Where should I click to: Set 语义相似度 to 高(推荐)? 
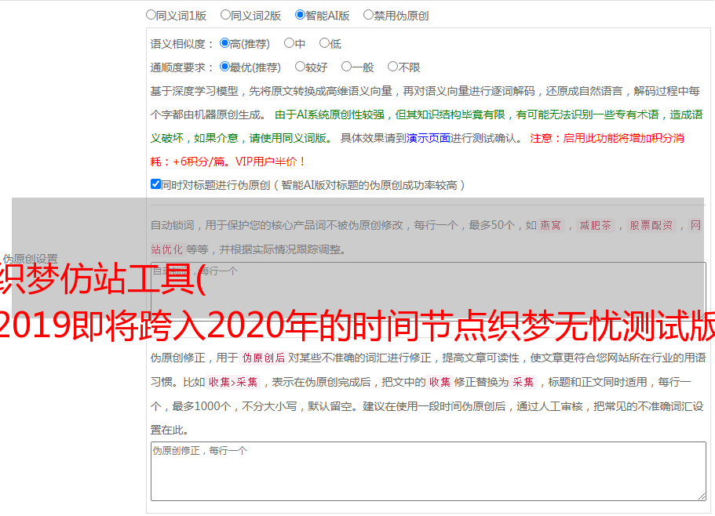coord(224,43)
